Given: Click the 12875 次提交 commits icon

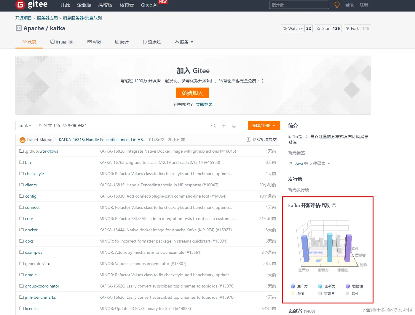Looking at the screenshot, I should coord(248,139).
